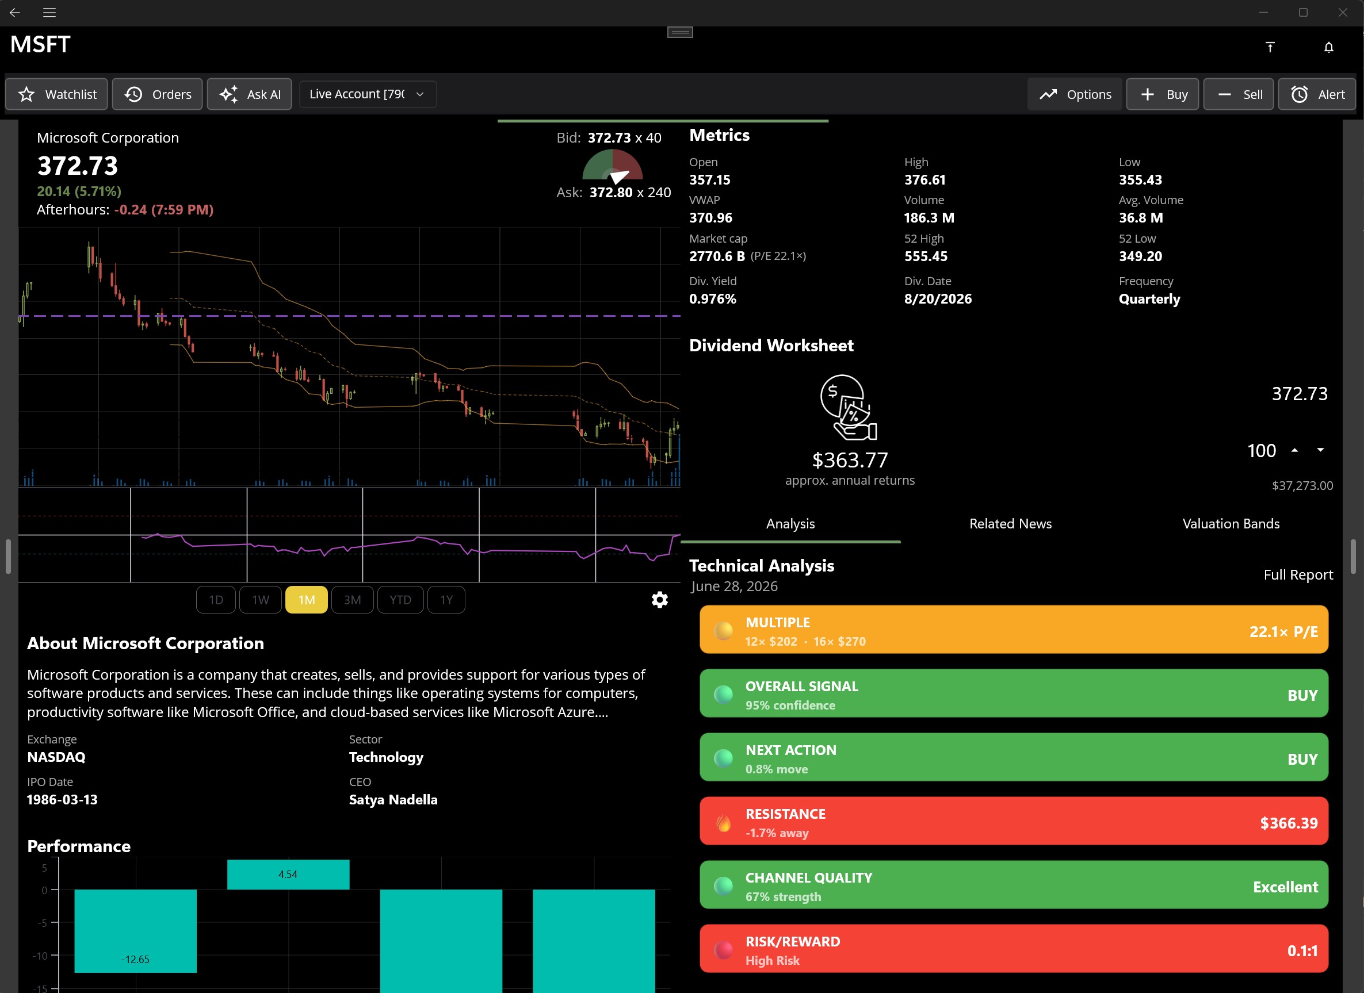Switch to the Analysis tab
Image resolution: width=1364 pixels, height=993 pixels.
tap(790, 524)
